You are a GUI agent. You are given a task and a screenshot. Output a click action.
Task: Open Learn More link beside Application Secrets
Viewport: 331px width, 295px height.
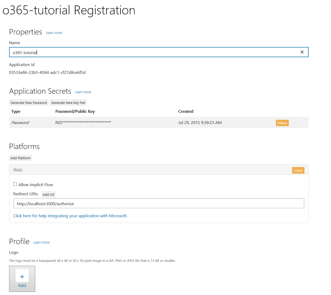pyautogui.click(x=83, y=92)
